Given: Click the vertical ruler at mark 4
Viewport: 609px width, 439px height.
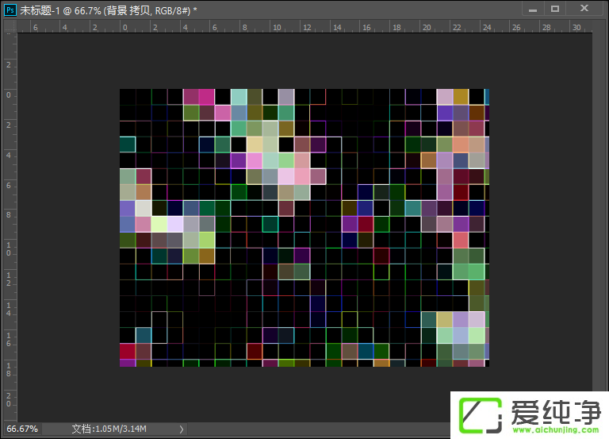Looking at the screenshot, I should point(8,155).
